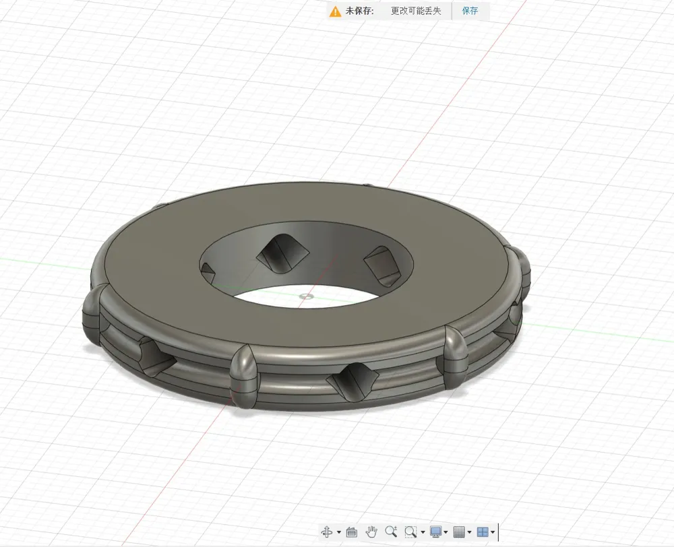This screenshot has width=674, height=547.
Task: Expand the Display Settings dropdown arrow
Action: pos(446,532)
